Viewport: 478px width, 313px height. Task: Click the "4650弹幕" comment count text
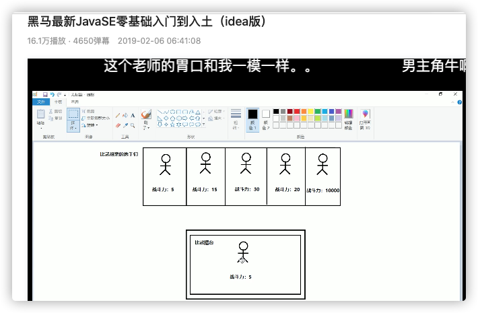(91, 41)
